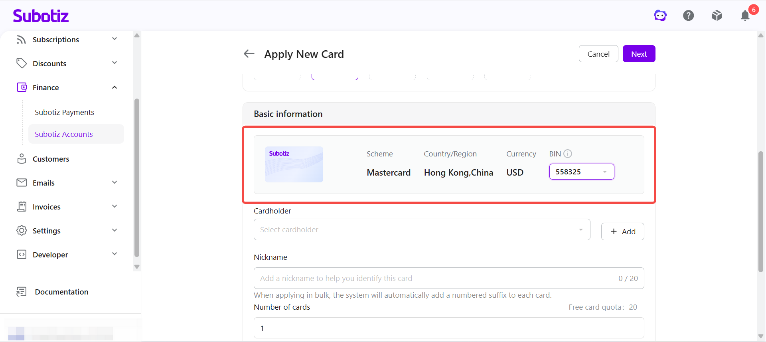Click the Finance wallet icon
Image resolution: width=766 pixels, height=342 pixels.
[x=22, y=87]
